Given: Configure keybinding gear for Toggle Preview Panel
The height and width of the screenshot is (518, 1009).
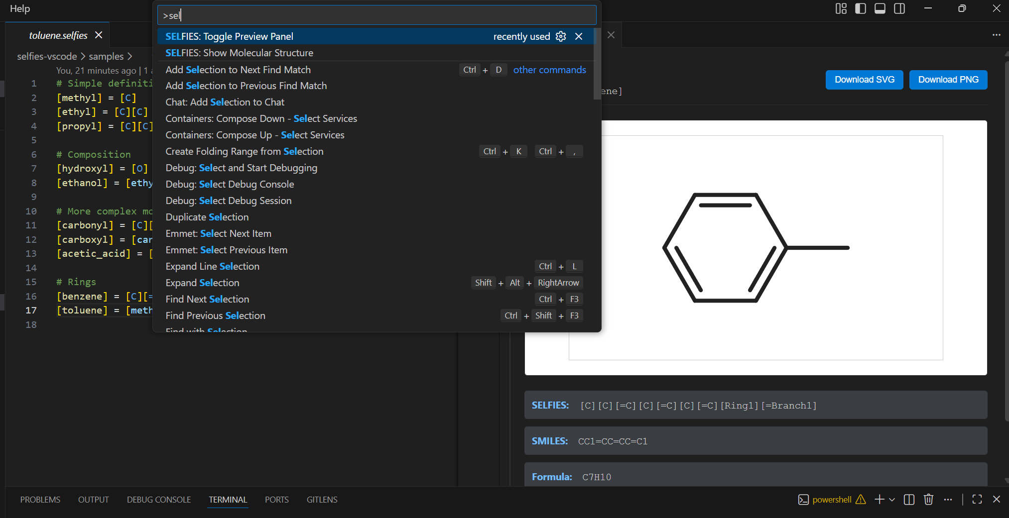Looking at the screenshot, I should (561, 36).
